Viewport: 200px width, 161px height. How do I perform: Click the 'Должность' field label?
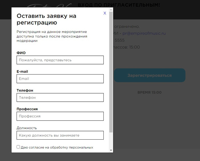(x=27, y=128)
